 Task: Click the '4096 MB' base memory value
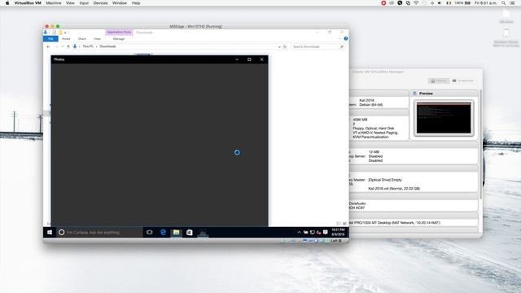[360, 120]
